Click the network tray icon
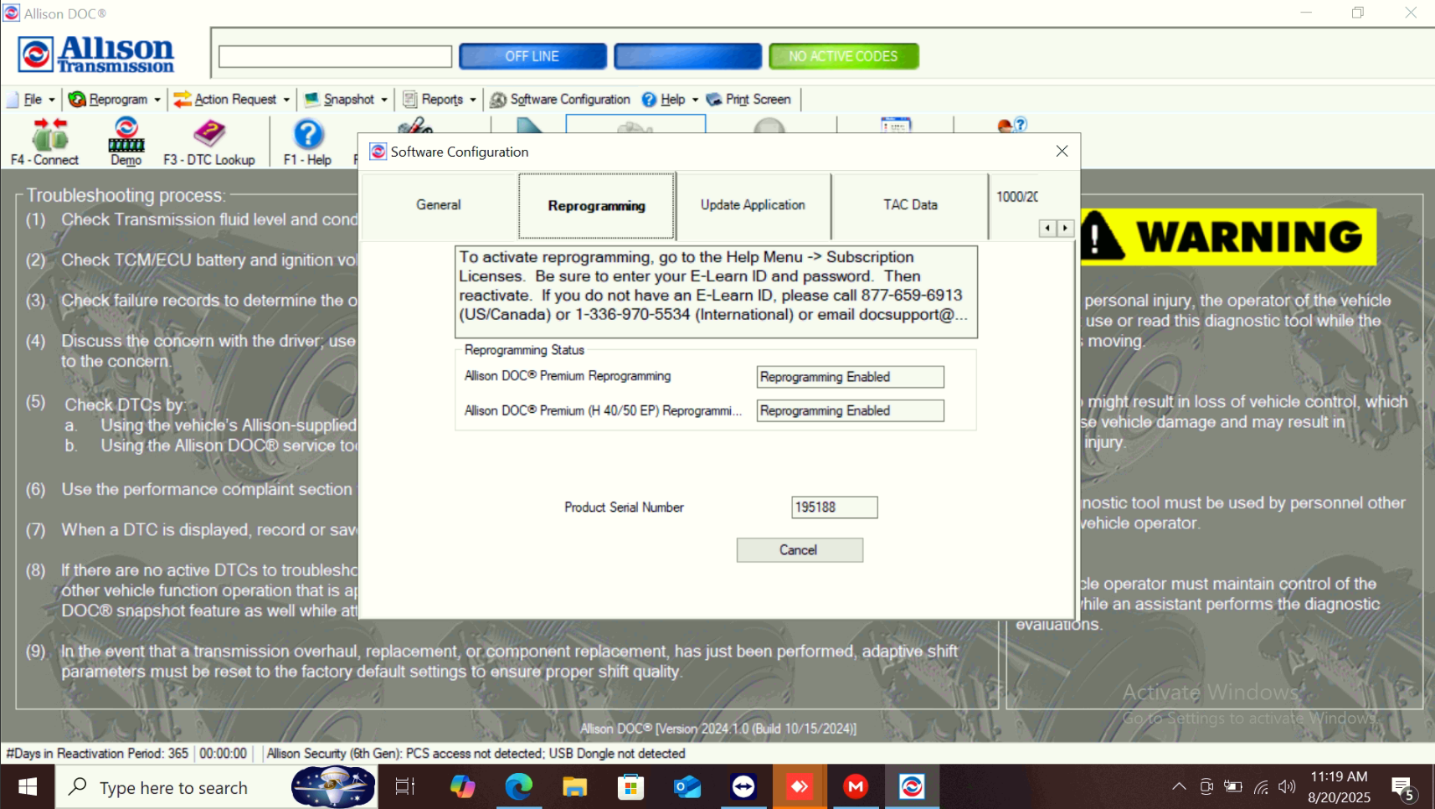This screenshot has width=1435, height=809. (1261, 786)
